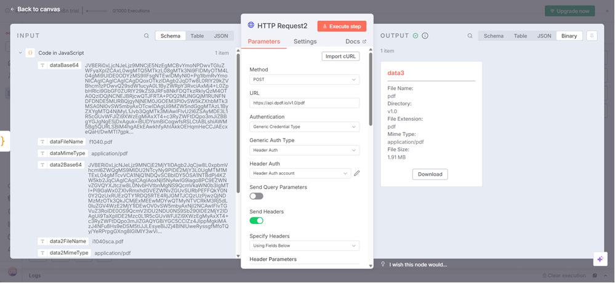Click into the URL input field

click(304, 103)
